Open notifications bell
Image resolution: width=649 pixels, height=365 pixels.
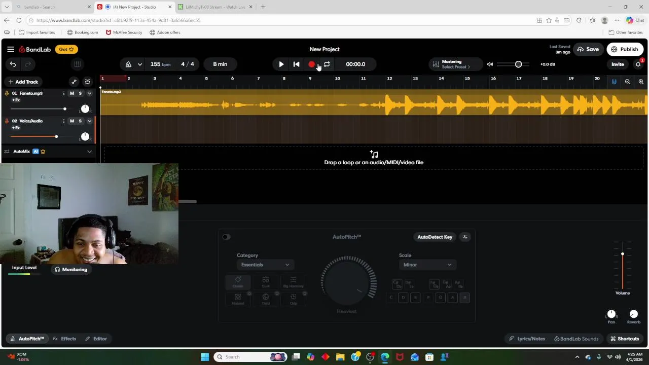pos(638,64)
